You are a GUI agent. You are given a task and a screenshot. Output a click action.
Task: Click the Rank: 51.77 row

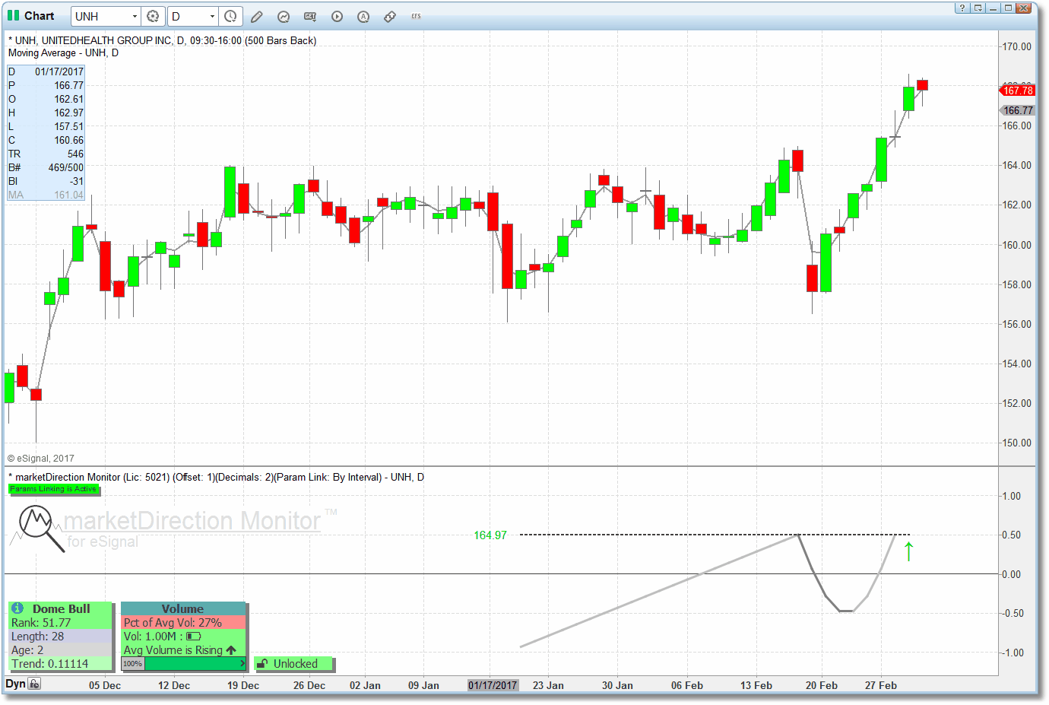click(61, 623)
